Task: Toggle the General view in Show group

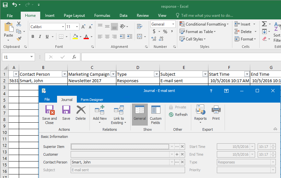Action: click(140, 115)
